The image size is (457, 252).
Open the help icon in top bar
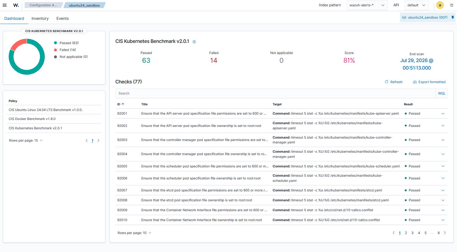452,5
